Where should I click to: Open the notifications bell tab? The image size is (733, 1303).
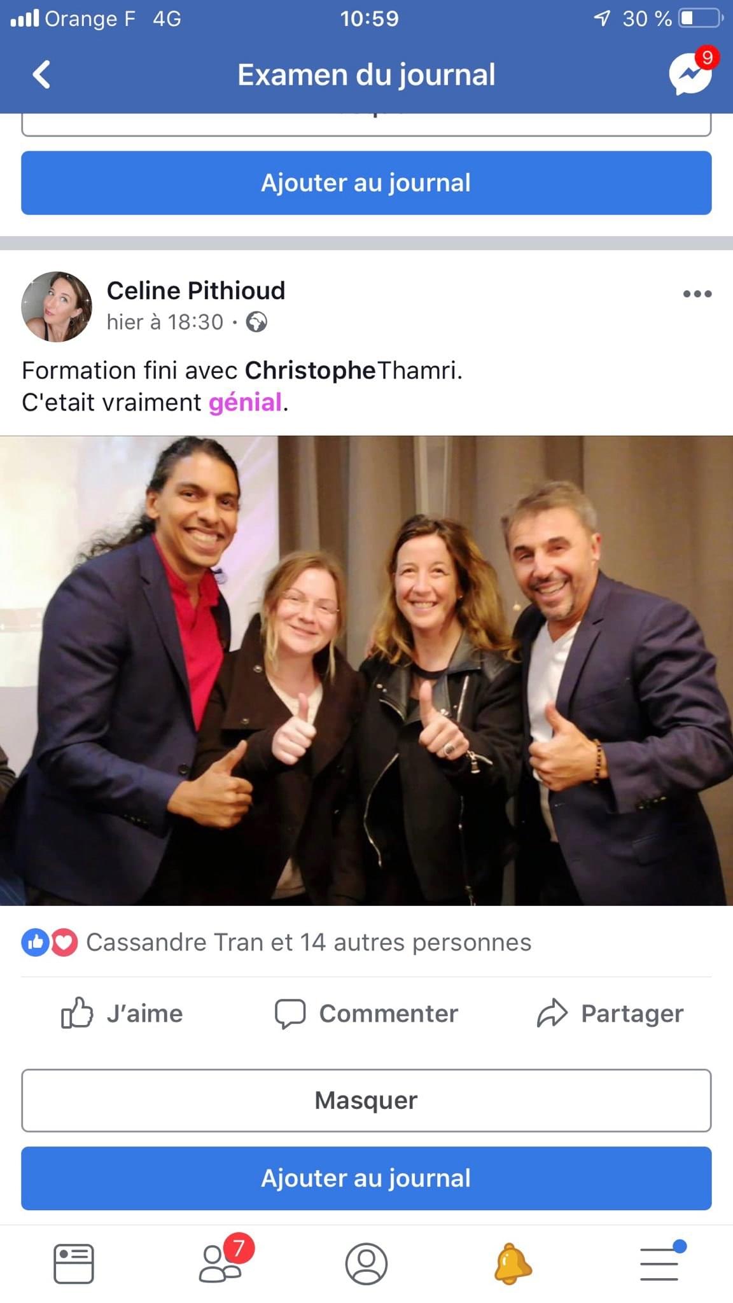513,1264
